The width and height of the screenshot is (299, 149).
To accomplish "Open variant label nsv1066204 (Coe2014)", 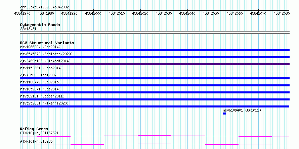I will (x=40, y=47).
